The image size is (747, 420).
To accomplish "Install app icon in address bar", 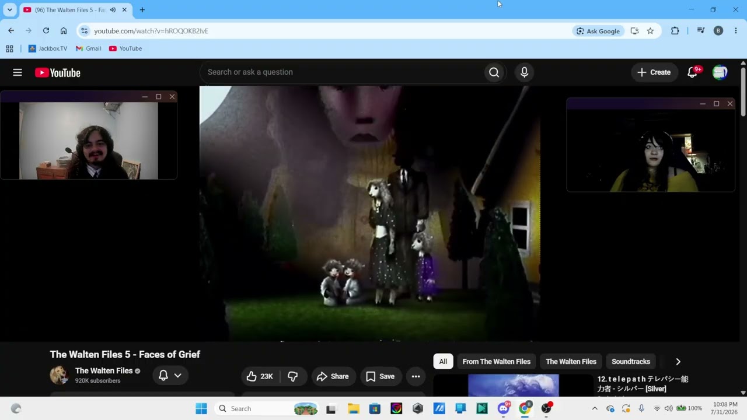I will click(x=634, y=31).
